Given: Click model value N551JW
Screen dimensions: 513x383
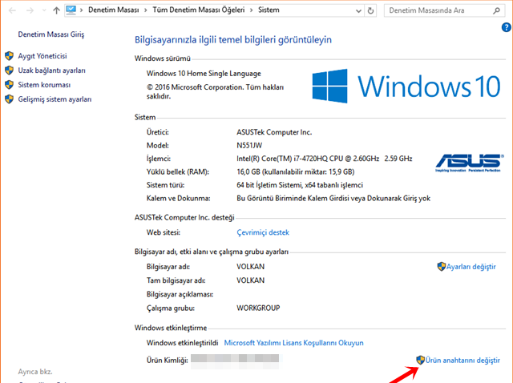Looking at the screenshot, I should click(x=249, y=146).
